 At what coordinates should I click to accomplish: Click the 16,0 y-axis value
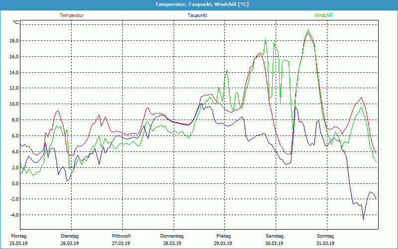[14, 57]
